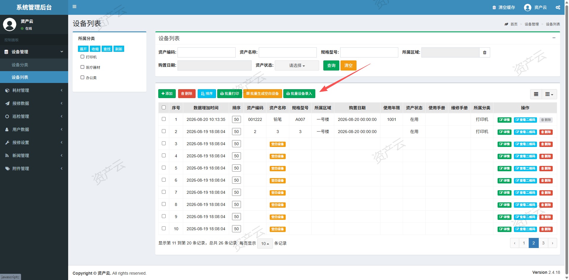Click the green 添加 add button
Image resolution: width=569 pixels, height=280 pixels.
point(167,94)
